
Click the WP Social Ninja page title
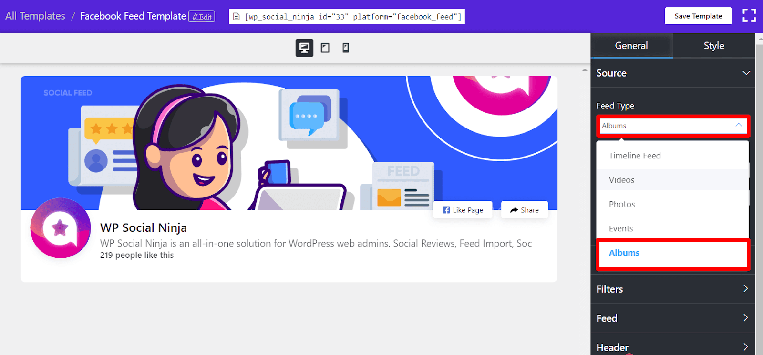pyautogui.click(x=144, y=228)
